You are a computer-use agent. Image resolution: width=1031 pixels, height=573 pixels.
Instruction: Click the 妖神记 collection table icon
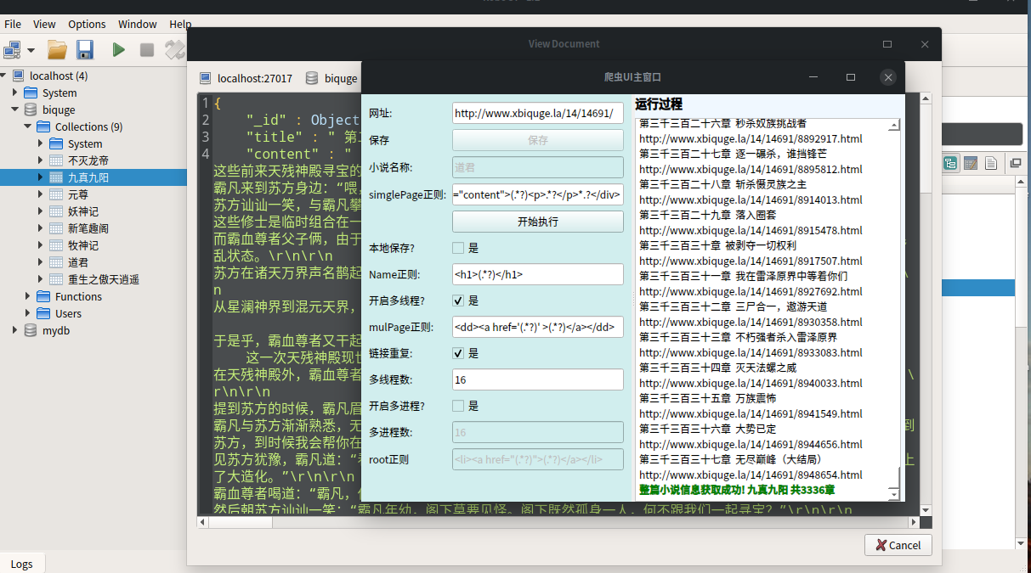56,211
